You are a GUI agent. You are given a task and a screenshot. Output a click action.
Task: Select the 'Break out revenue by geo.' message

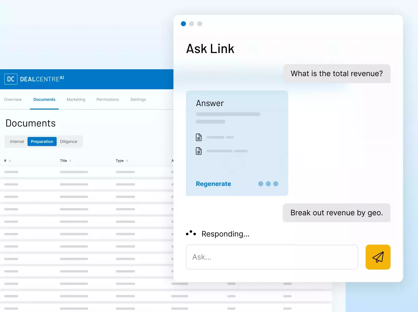[336, 213]
